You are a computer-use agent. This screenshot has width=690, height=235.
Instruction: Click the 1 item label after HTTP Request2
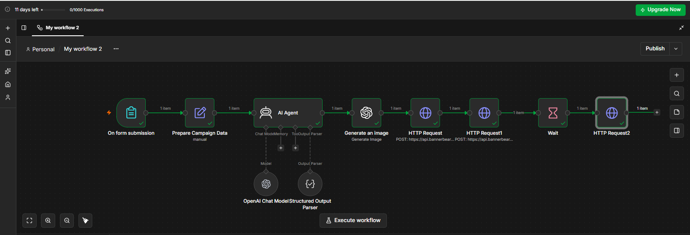pyautogui.click(x=642, y=108)
